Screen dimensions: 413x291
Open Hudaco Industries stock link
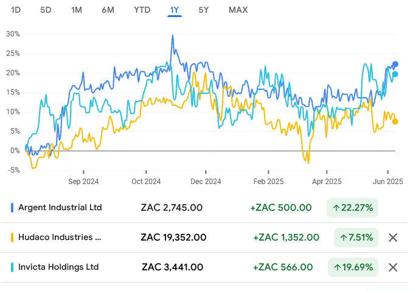coord(60,238)
